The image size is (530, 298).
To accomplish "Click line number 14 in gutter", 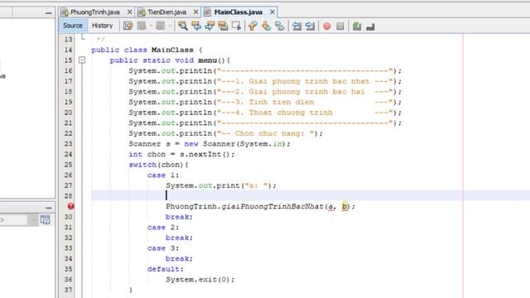I will (68, 50).
